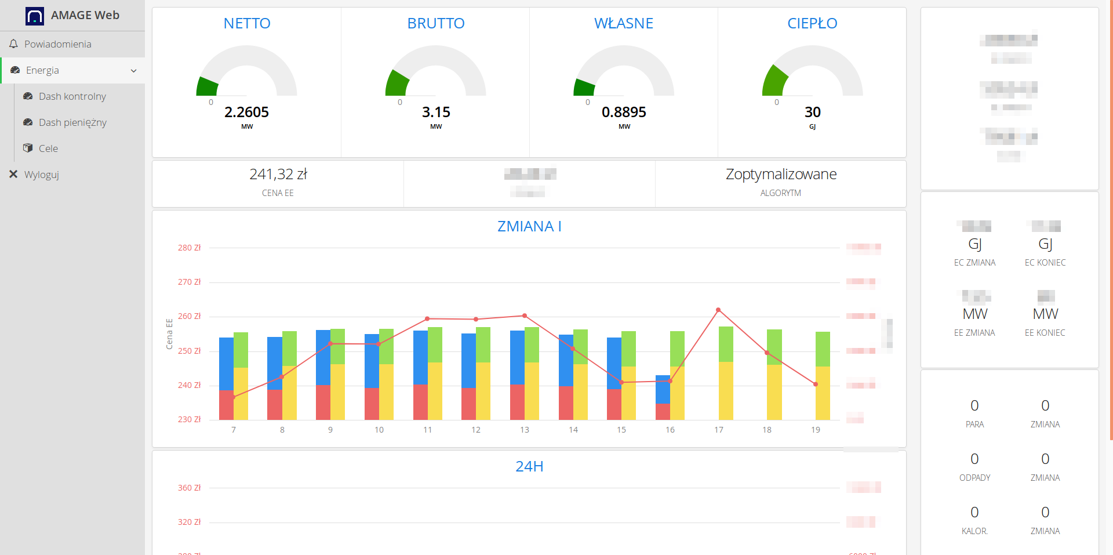This screenshot has width=1113, height=555.
Task: Click the CIEPŁO gauge dial
Action: [812, 72]
